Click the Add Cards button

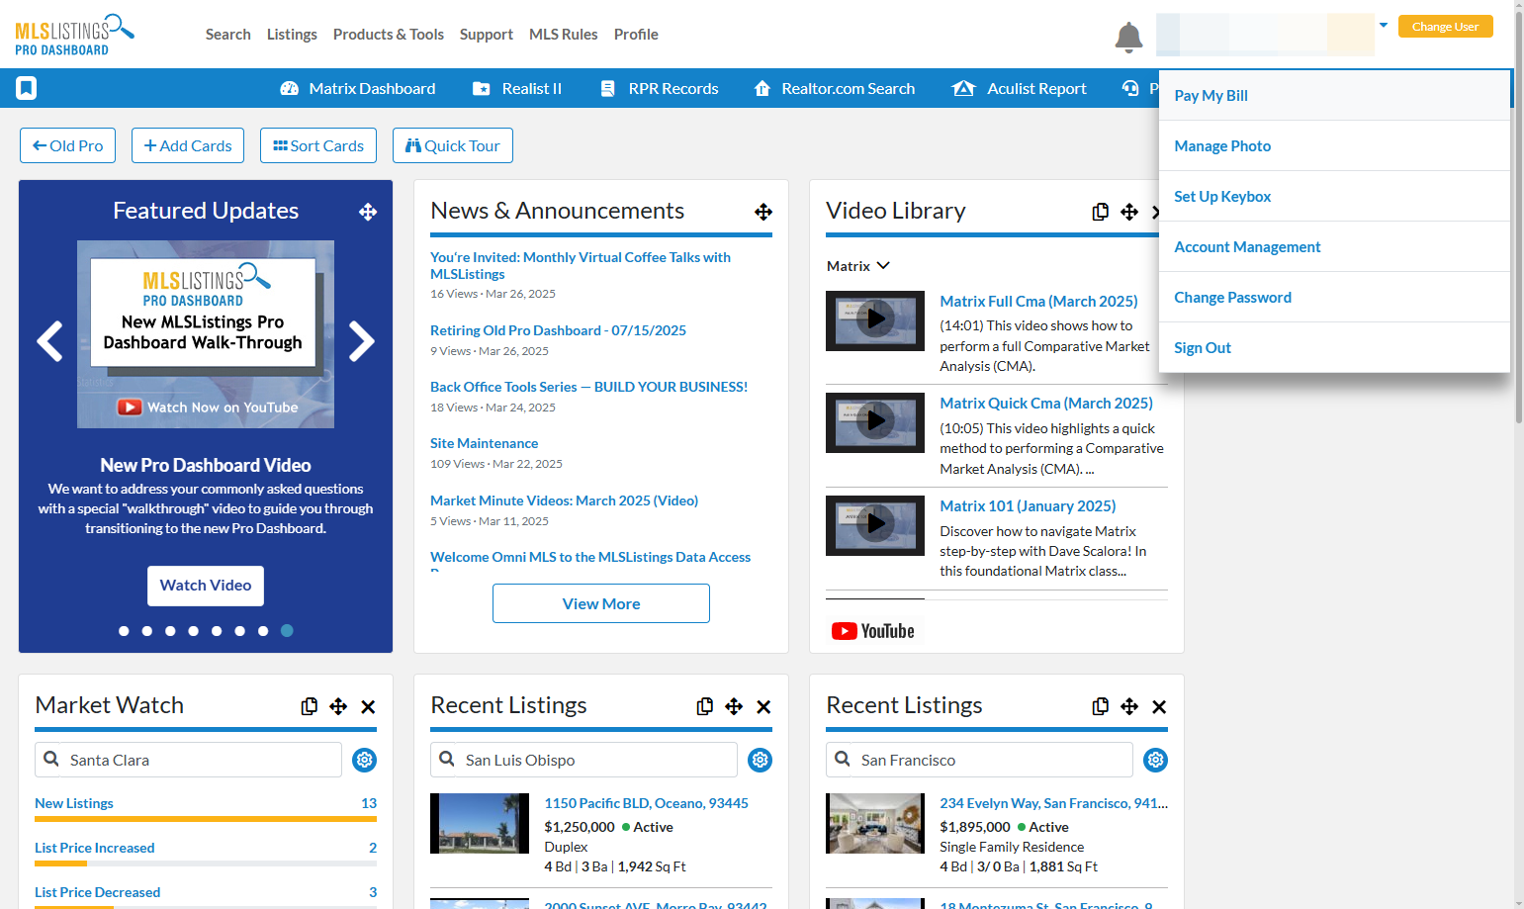click(x=188, y=145)
